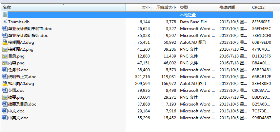This screenshot has width=280, height=132.
Task: Click the image icon for 内容.png
Action: pos(5,63)
